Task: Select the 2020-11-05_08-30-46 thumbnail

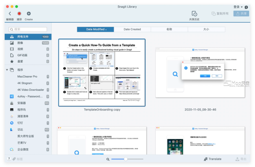Action: (200, 72)
